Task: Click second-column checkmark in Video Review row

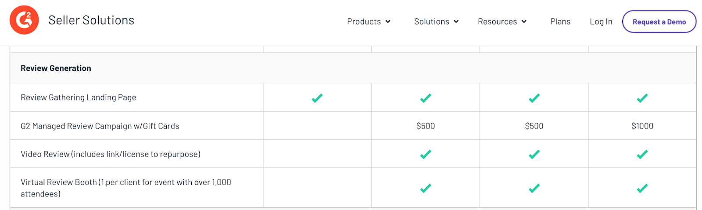Action: click(426, 154)
